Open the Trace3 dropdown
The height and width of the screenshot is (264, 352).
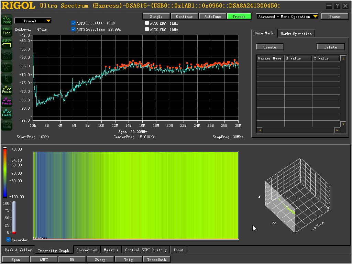tap(33, 21)
